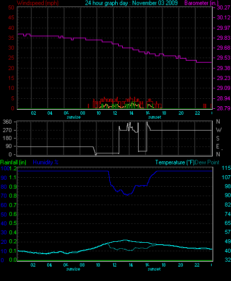Click the hour 22 tick on top graph
Image resolution: width=231 pixels, height=281 pixels.
pos(197,113)
